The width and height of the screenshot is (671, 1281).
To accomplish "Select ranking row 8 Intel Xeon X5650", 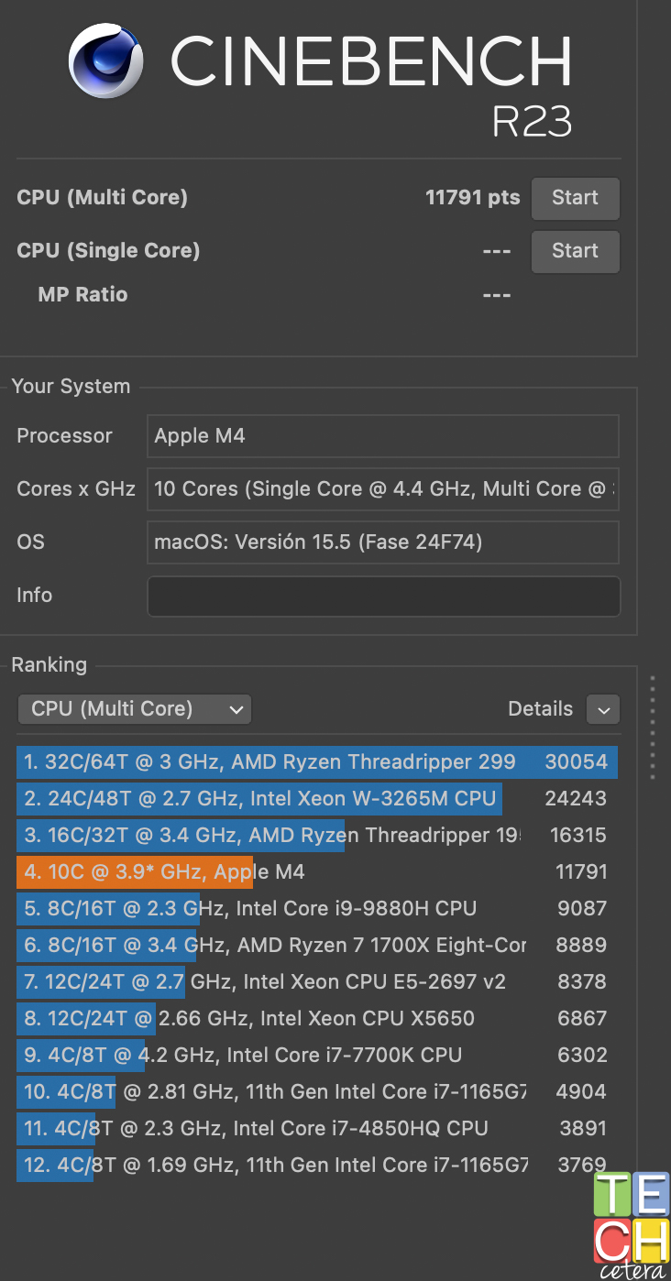I will point(317,1019).
